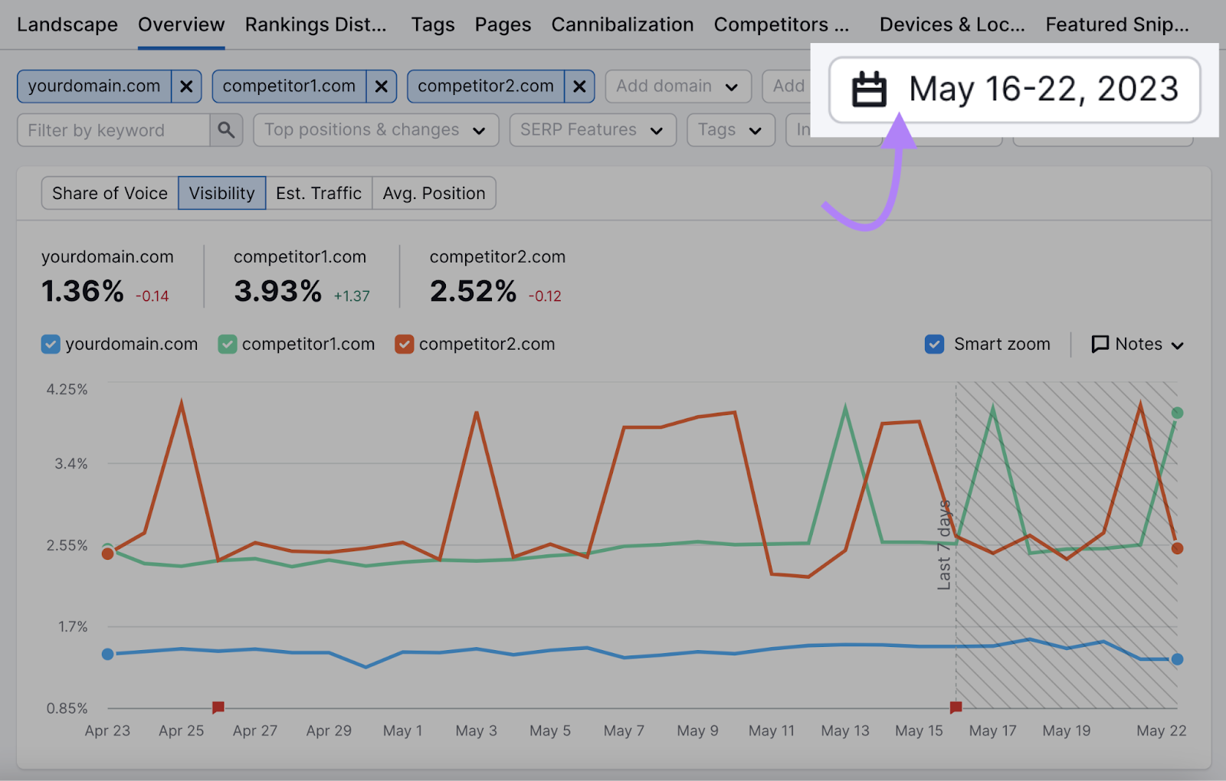The image size is (1226, 781).
Task: Uncheck the competitor1.com chart visibility checkbox
Action: (227, 344)
